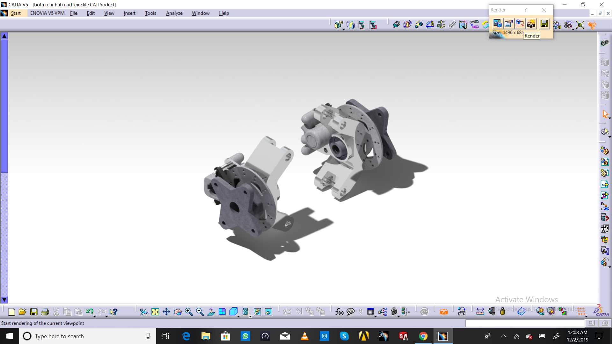Toggle Swap Visible Space
Screen dimensions: 612x344
pyautogui.click(x=268, y=312)
